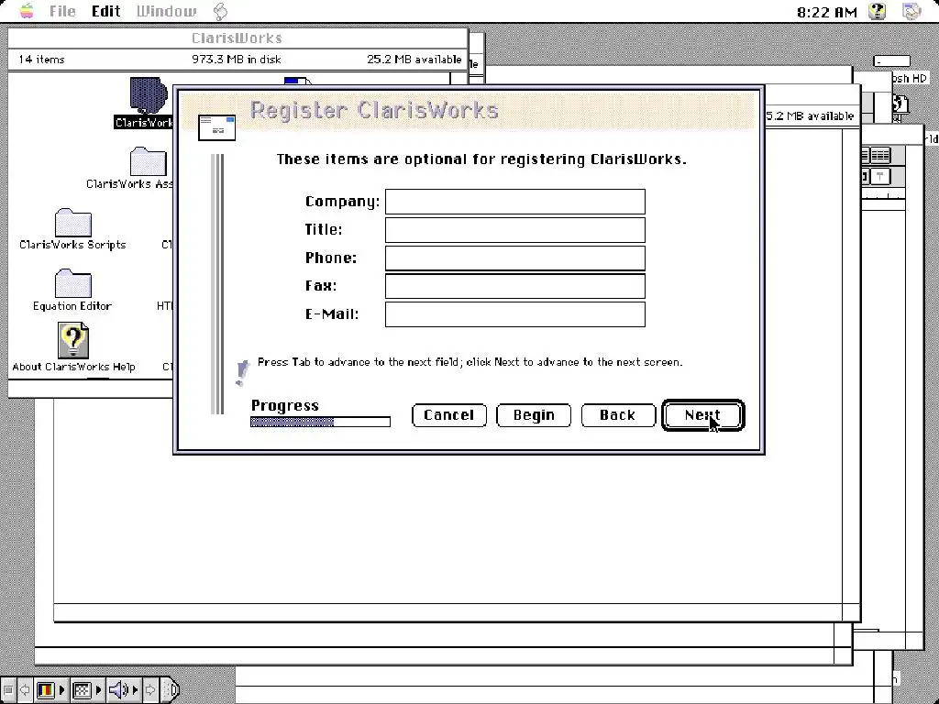Select the Equation Editor folder
Viewport: 939px width, 704px height.
(73, 284)
